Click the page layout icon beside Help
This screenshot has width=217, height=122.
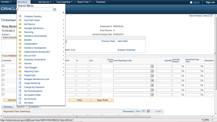click(x=211, y=16)
